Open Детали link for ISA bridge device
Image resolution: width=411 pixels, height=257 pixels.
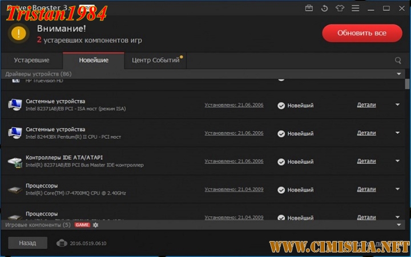coord(366,105)
